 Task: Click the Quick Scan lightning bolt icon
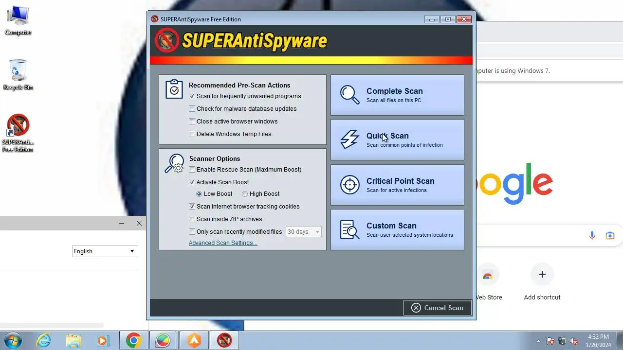tap(349, 140)
